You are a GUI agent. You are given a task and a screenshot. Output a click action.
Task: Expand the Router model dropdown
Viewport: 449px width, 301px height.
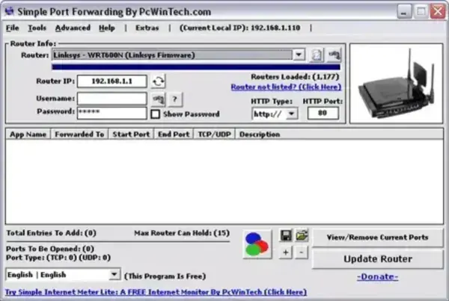[299, 55]
